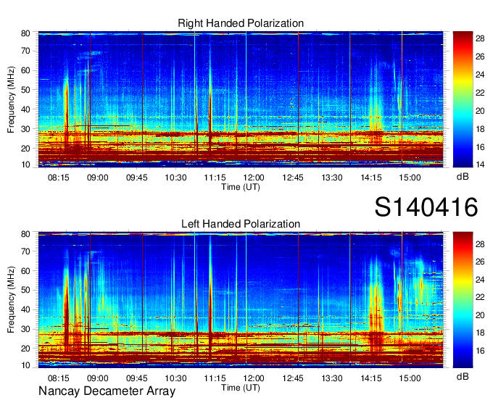Click Frequency (MHz) axis label of Left Handed plot
Image resolution: width=493 pixels, height=400 pixels.
click(x=11, y=300)
